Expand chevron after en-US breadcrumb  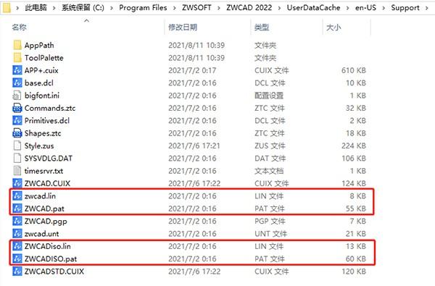384,8
